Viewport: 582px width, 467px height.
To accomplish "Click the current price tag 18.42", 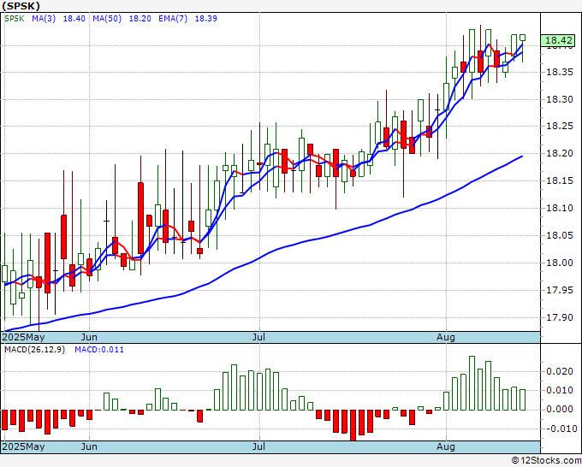I will click(558, 40).
